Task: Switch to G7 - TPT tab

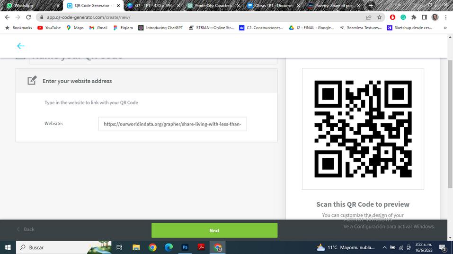Action: 154,6
